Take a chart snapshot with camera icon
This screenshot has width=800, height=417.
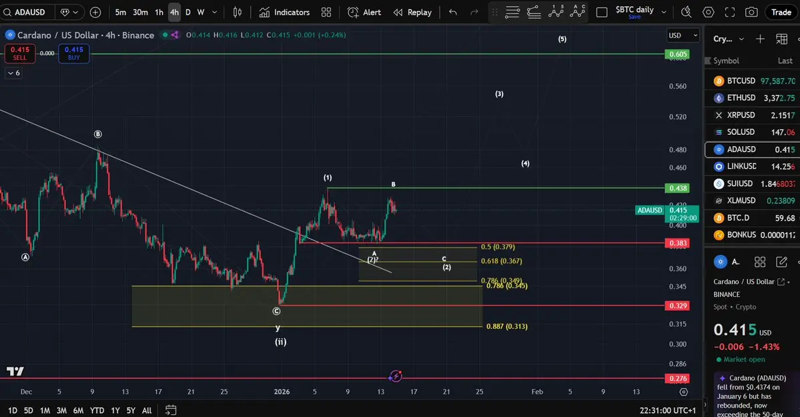tap(751, 12)
